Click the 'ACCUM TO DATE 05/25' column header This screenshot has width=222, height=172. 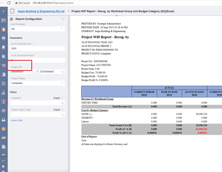(x=194, y=94)
